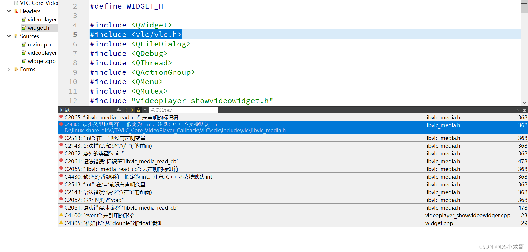This screenshot has height=252, width=528.
Task: Toggle the show warnings button
Action: [x=139, y=110]
